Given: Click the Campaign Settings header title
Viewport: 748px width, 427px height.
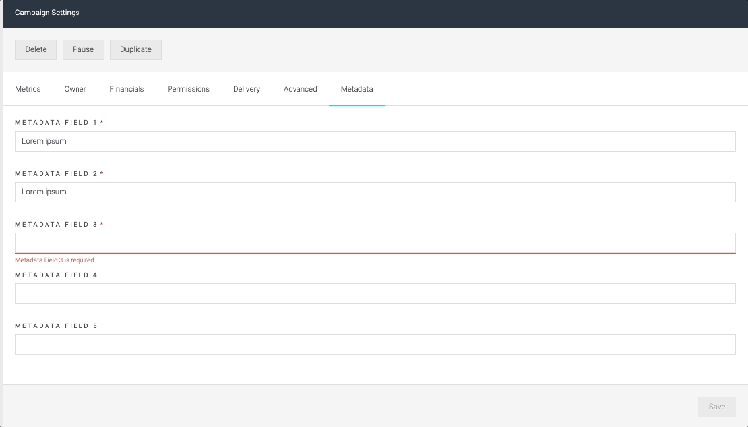Looking at the screenshot, I should coord(47,13).
